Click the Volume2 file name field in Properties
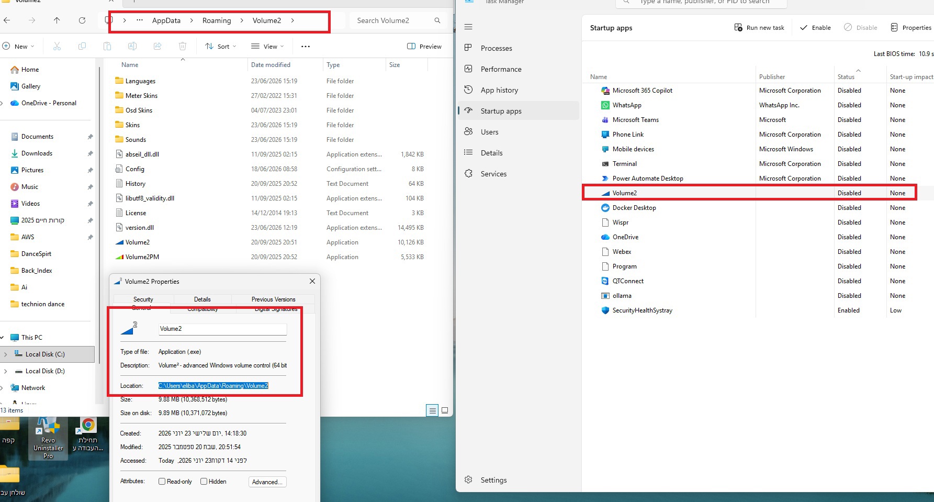The image size is (934, 502). click(222, 329)
